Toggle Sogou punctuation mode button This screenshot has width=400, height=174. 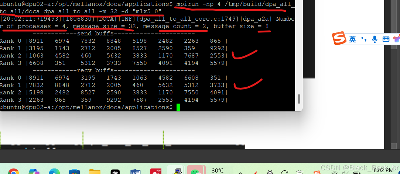[x=364, y=39]
